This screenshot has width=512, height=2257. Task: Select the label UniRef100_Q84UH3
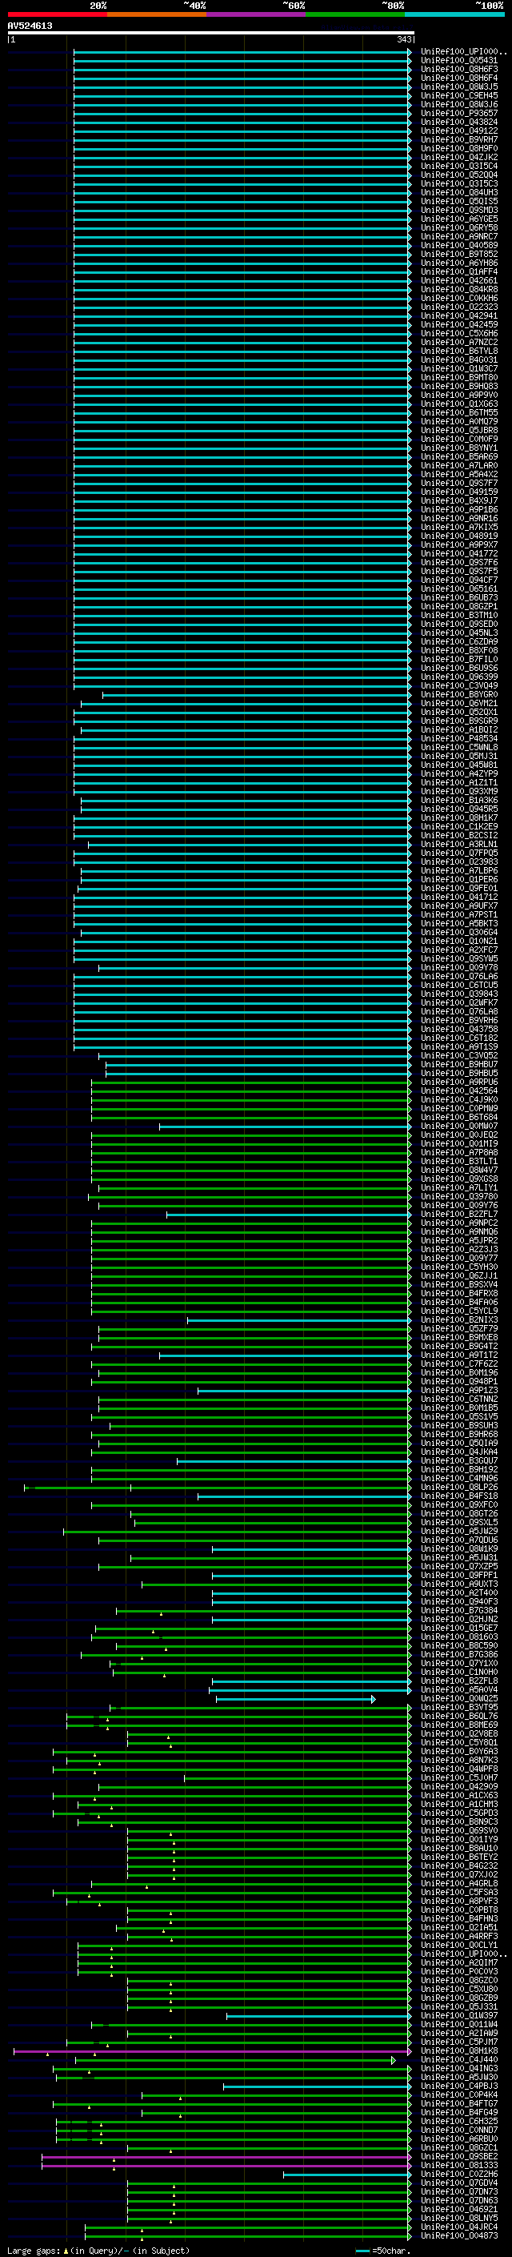[x=458, y=193]
